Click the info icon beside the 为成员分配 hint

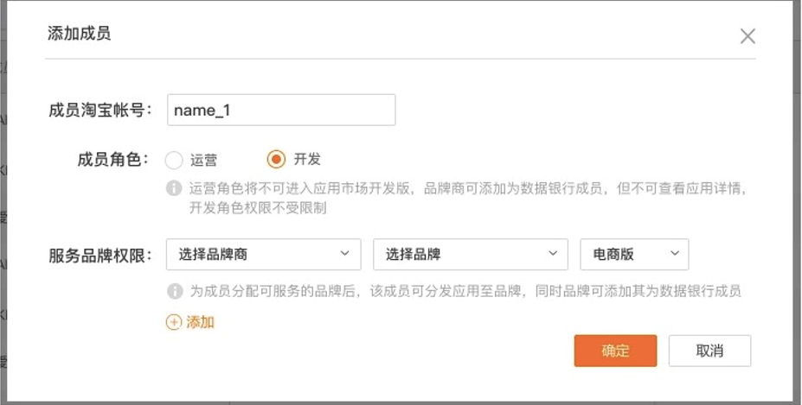(x=174, y=291)
